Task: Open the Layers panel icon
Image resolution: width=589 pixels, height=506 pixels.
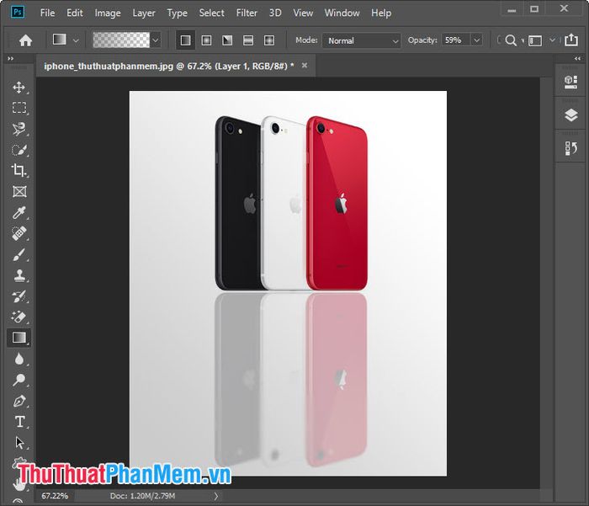Action: 570,115
